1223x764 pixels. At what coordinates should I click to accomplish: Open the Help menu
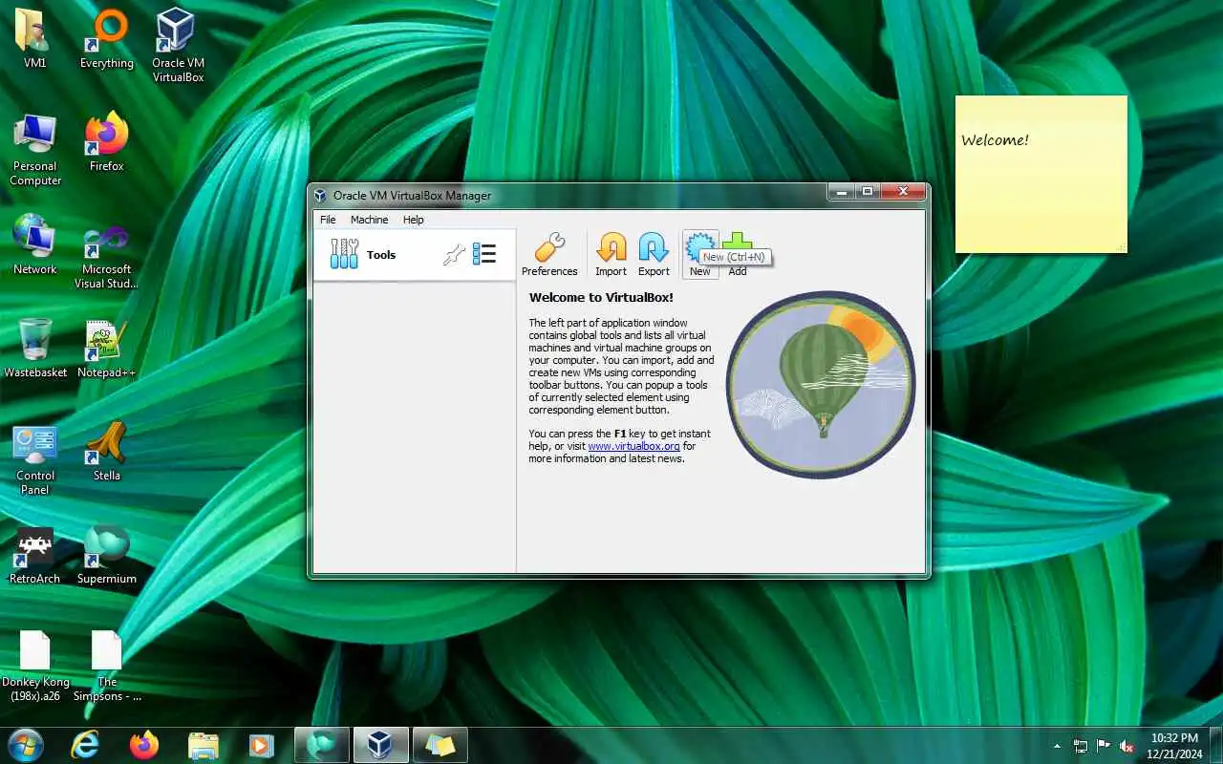coord(413,220)
